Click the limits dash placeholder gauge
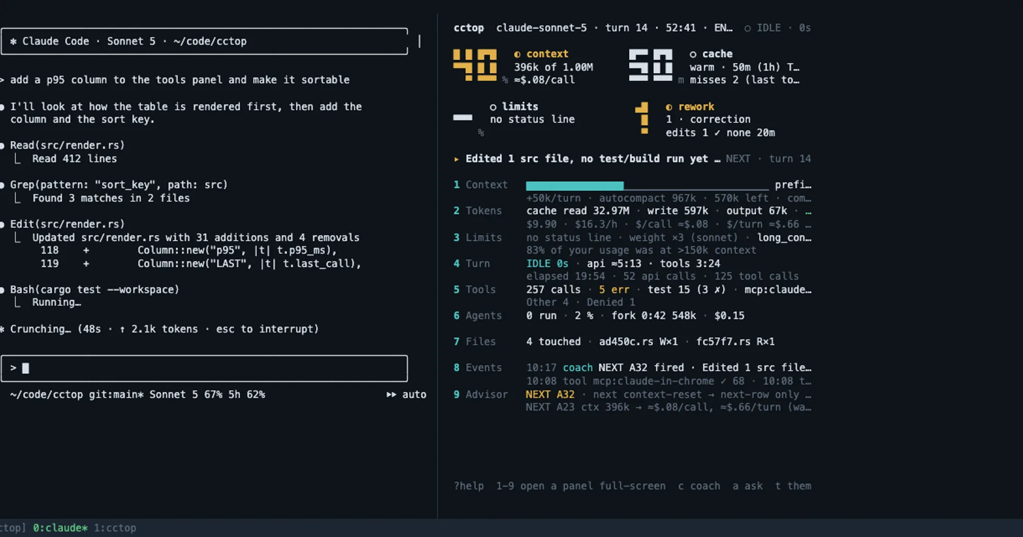This screenshot has height=537, width=1023. click(462, 118)
